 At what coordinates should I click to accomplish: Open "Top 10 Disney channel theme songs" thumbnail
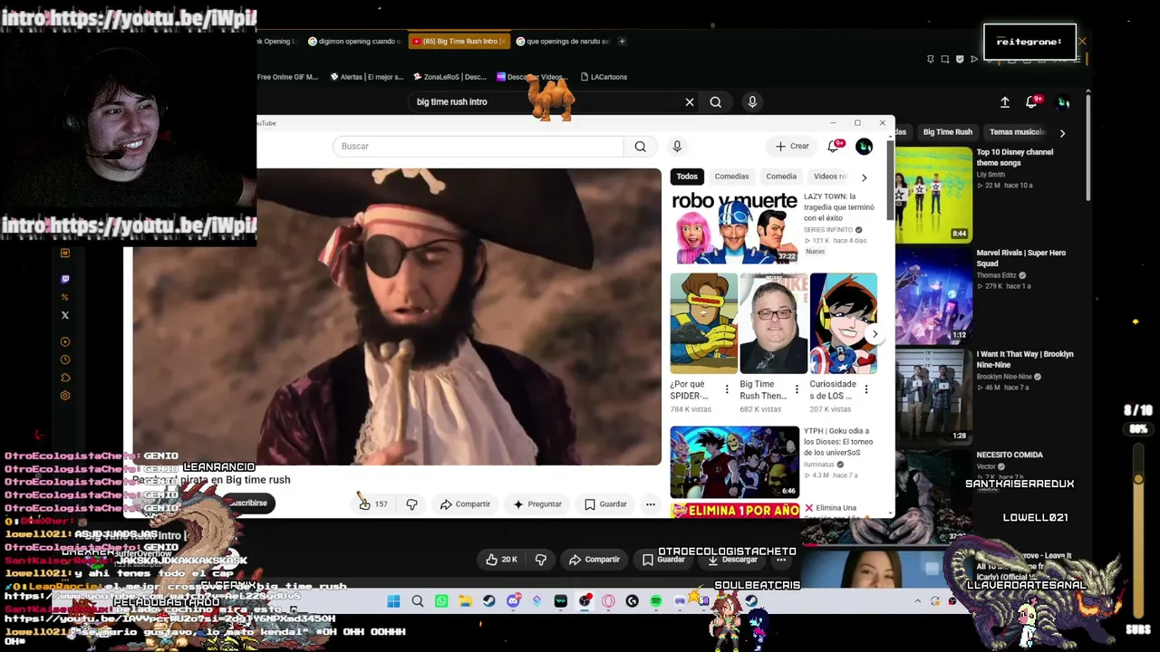[x=933, y=196]
